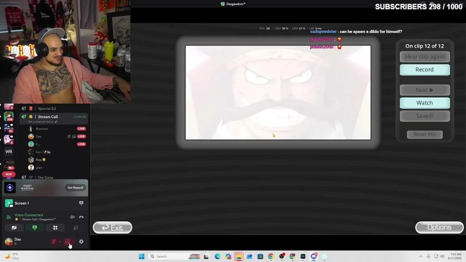
Task: Show hidden system tray icons
Action: point(420,257)
